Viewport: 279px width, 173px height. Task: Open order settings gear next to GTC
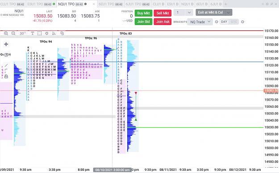coord(242,22)
